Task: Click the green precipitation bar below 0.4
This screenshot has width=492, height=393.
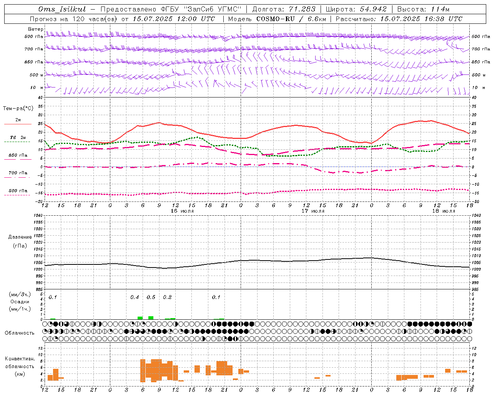Action: coord(140,318)
